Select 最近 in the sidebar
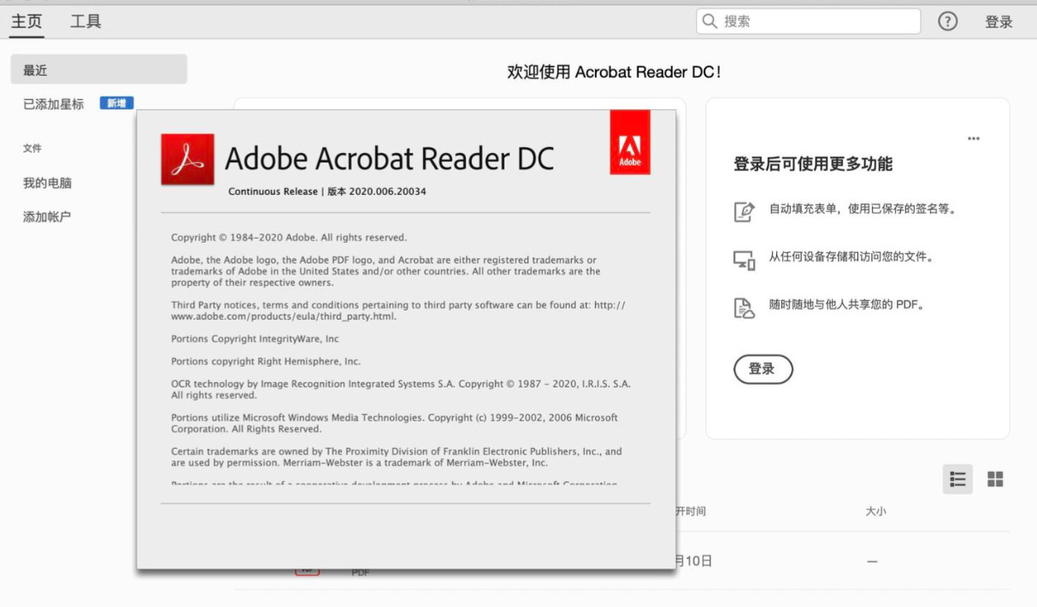Image resolution: width=1037 pixels, height=607 pixels. click(x=99, y=69)
